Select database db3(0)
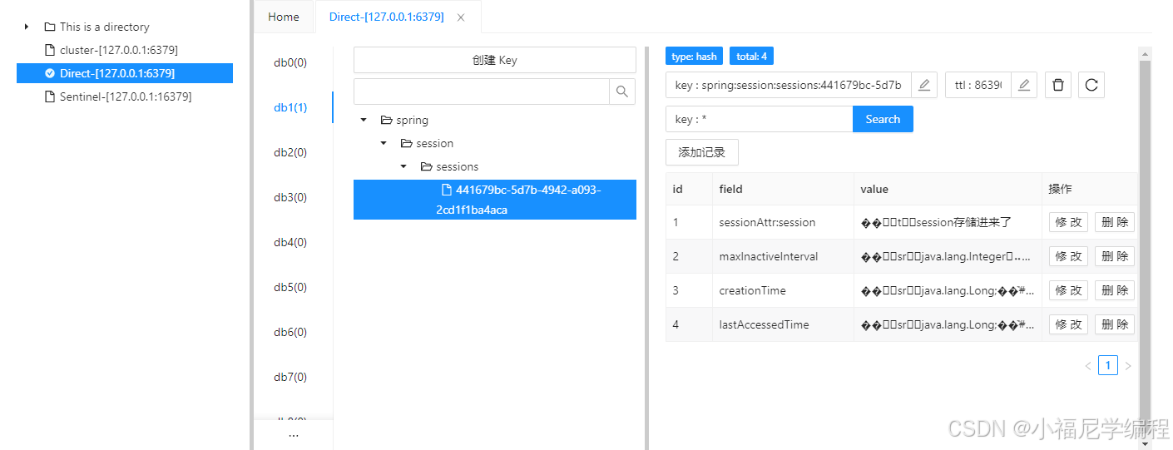The image size is (1173, 450). 291,197
